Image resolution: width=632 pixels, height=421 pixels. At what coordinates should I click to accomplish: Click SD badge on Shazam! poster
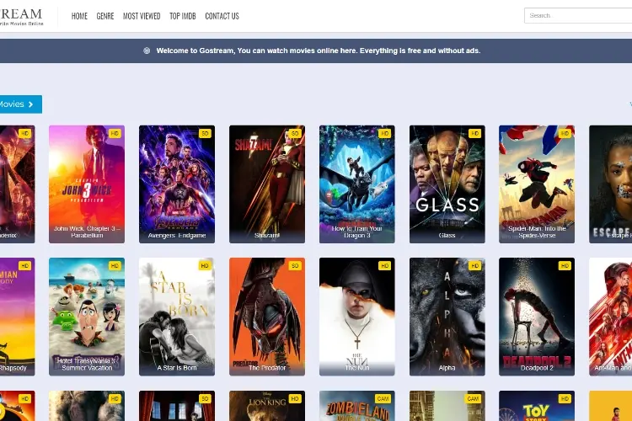[x=295, y=133]
